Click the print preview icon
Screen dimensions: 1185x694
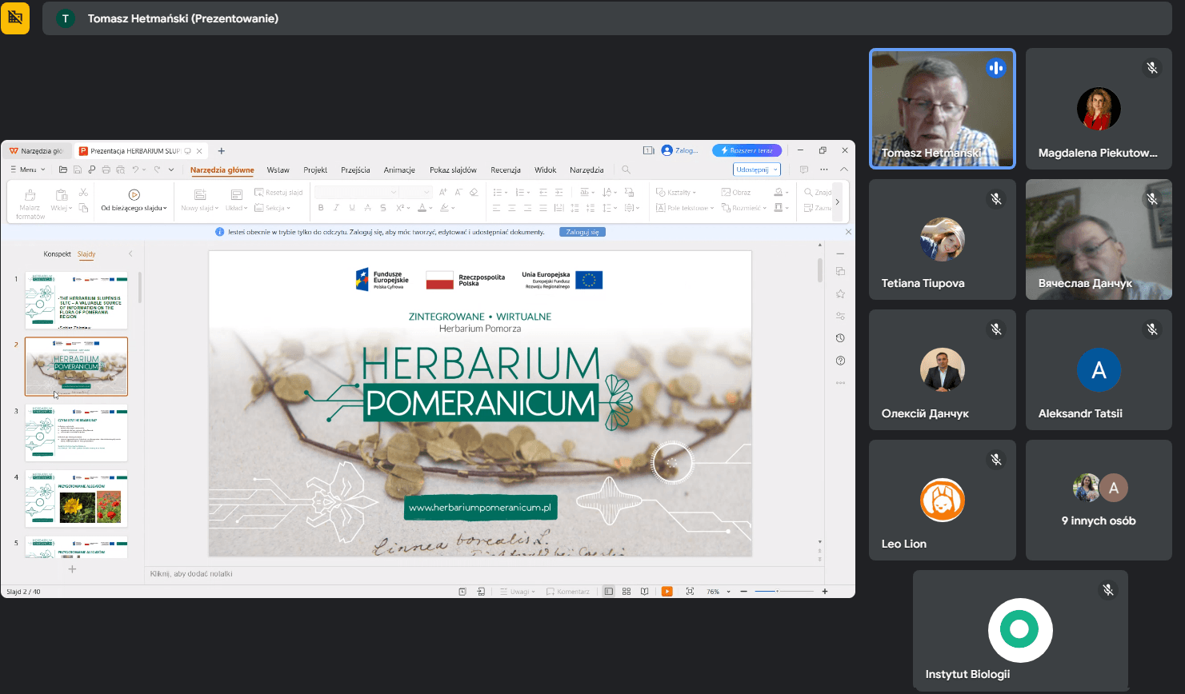point(120,170)
